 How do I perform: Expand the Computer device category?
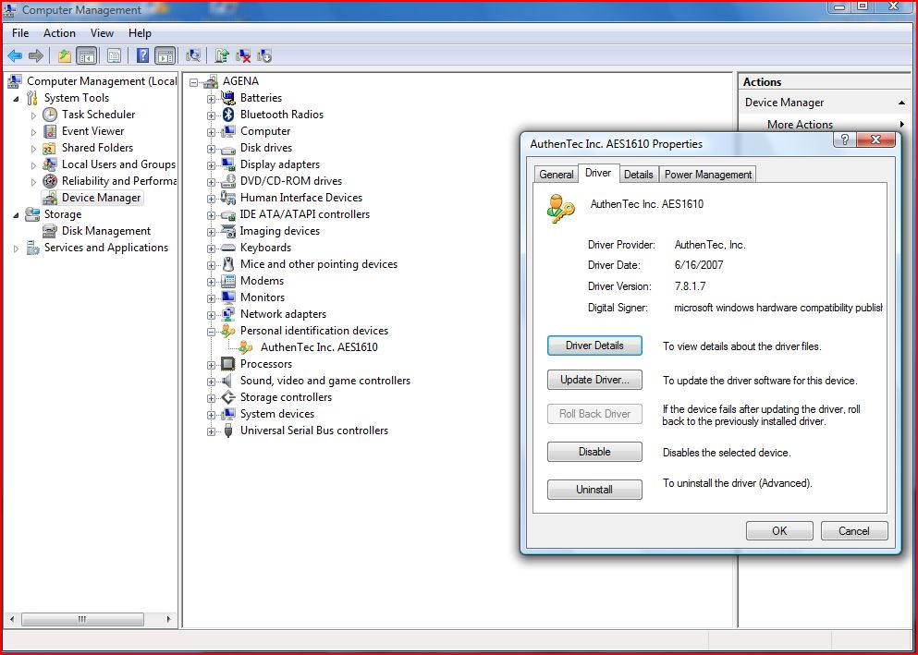pyautogui.click(x=211, y=133)
